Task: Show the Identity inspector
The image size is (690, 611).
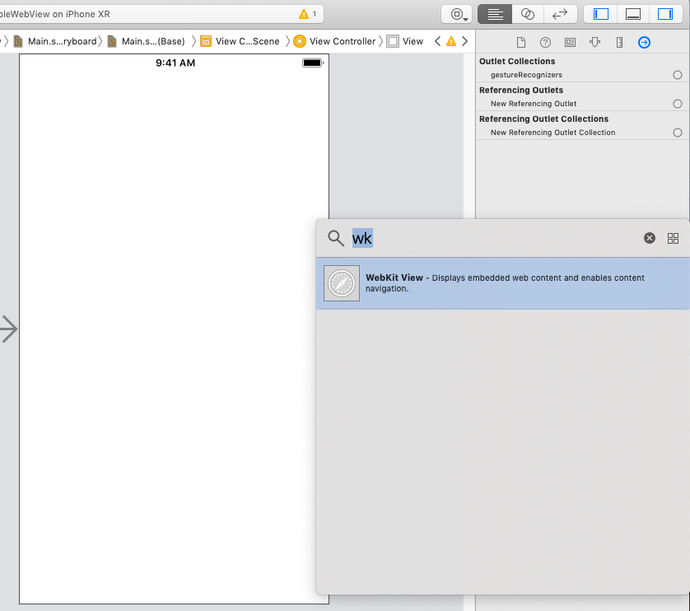Action: (570, 42)
